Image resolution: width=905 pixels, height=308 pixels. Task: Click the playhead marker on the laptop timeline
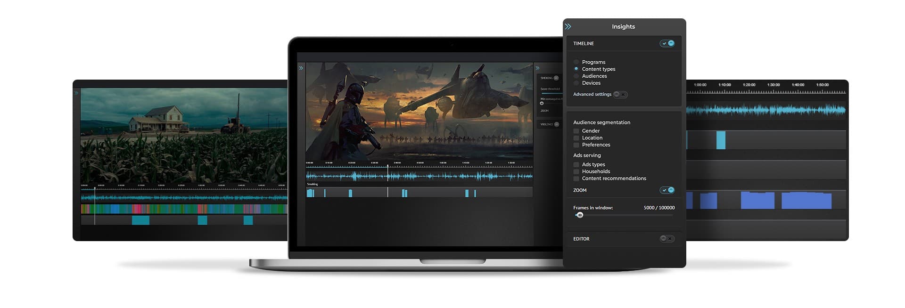tap(388, 166)
